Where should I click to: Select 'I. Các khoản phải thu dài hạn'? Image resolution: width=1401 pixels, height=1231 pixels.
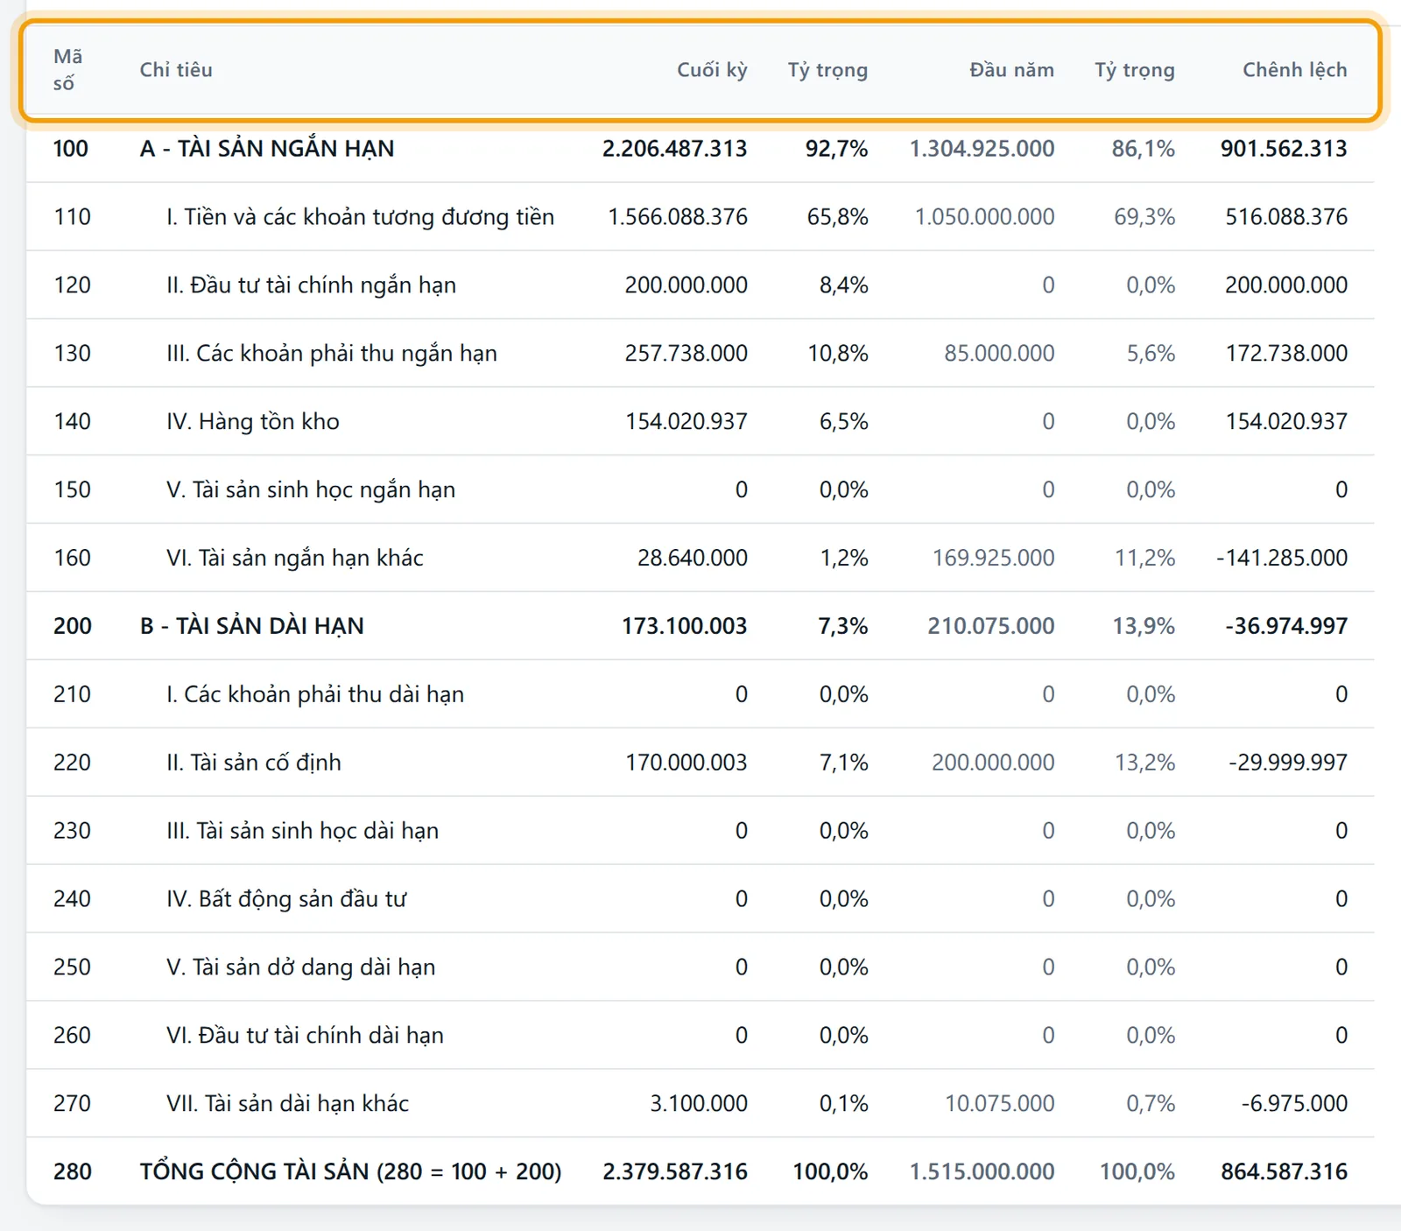point(315,694)
